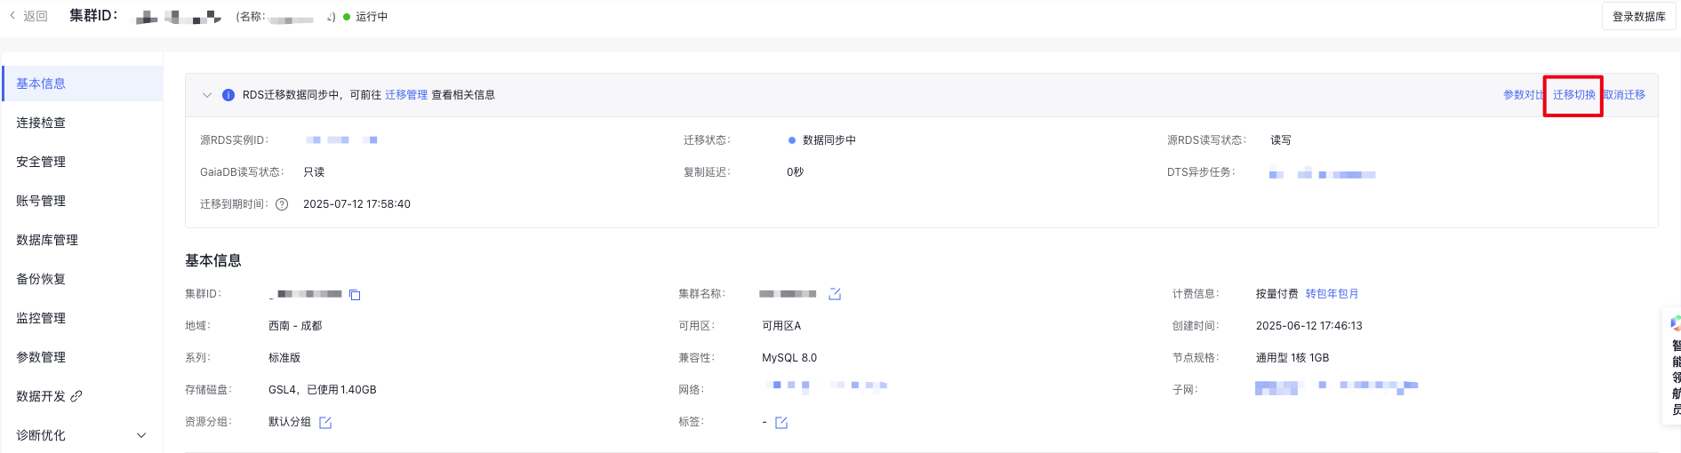Open the 迁移到期时间 help tooltip icon
1681x453 pixels.
282,204
